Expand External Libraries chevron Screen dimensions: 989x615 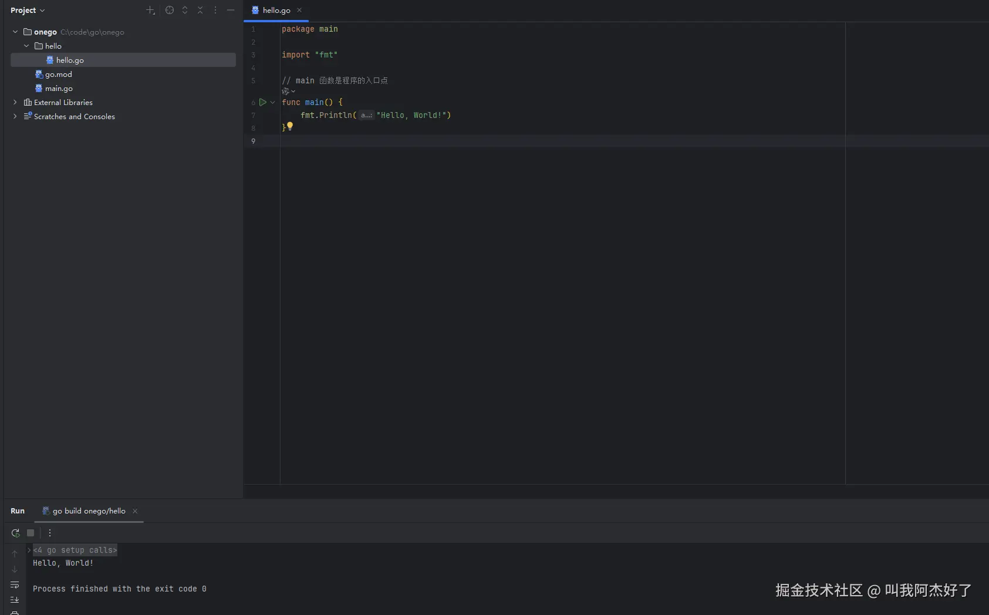pyautogui.click(x=15, y=102)
